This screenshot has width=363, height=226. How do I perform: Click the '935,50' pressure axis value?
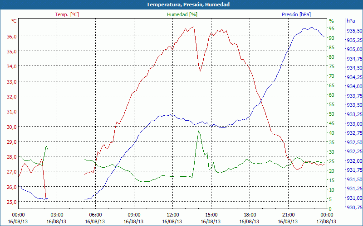pyautogui.click(x=354, y=31)
